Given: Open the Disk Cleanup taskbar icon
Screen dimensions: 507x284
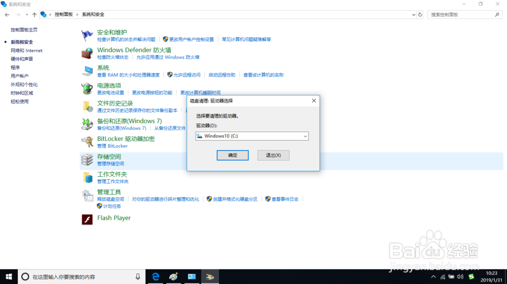Looking at the screenshot, I should 210,276.
